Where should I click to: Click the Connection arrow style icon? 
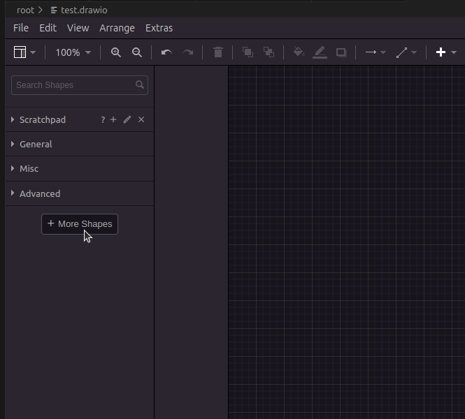click(371, 52)
